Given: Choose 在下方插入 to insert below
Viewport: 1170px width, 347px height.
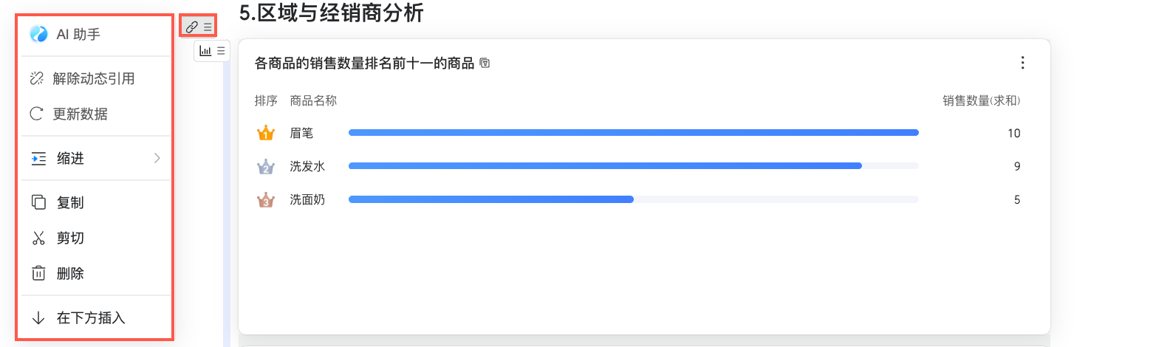Looking at the screenshot, I should (90, 317).
